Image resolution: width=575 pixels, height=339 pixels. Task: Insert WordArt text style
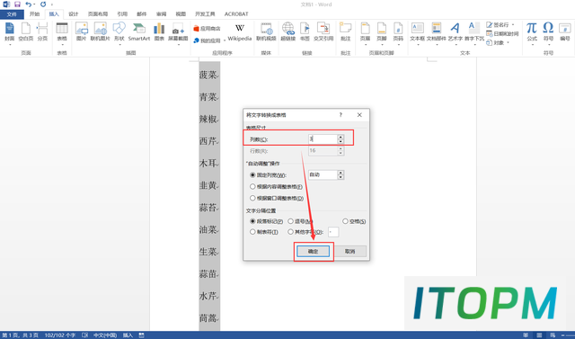click(456, 32)
